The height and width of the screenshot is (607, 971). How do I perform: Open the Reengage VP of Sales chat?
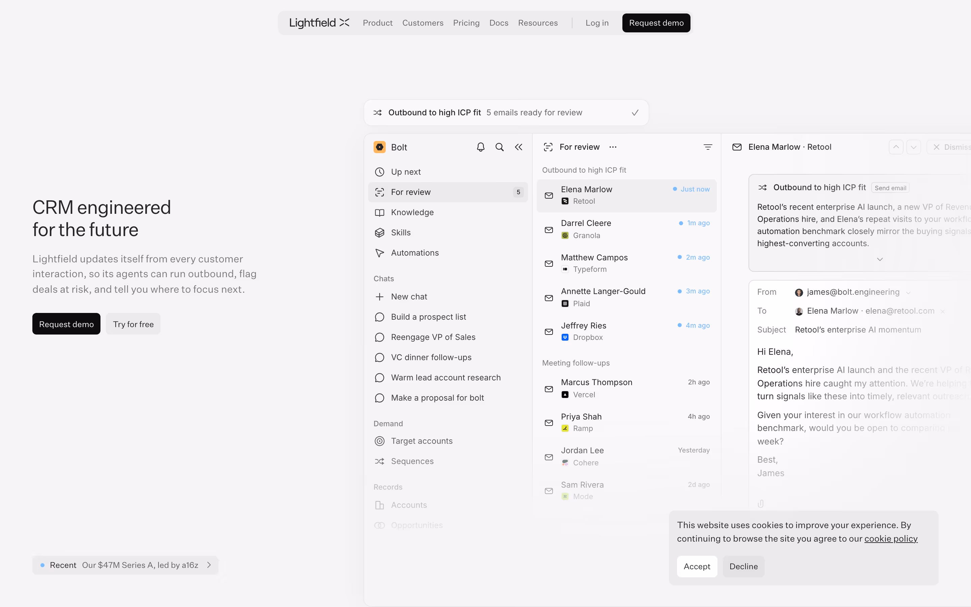tap(448, 337)
